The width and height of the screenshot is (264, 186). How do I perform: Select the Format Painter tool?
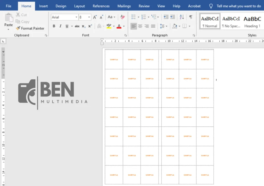[30, 28]
